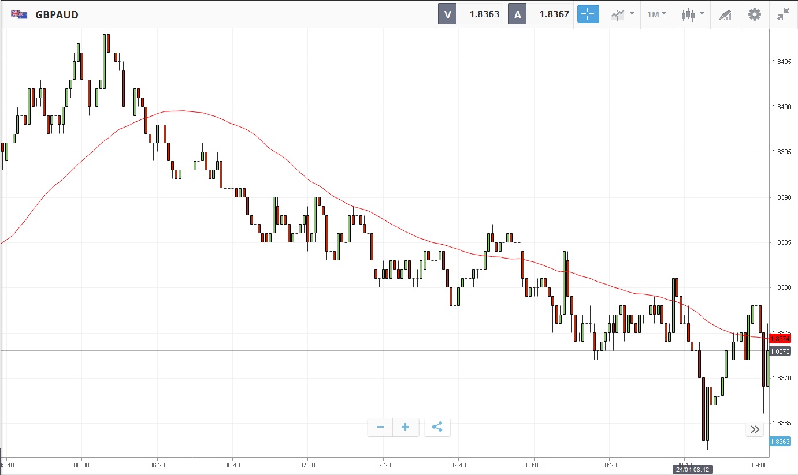The height and width of the screenshot is (475, 798).
Task: Click the V sell price 1.8363
Action: tap(484, 14)
